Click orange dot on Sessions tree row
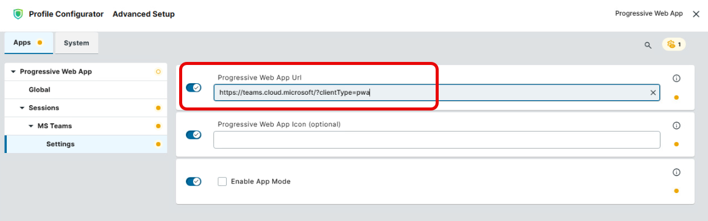 point(158,108)
